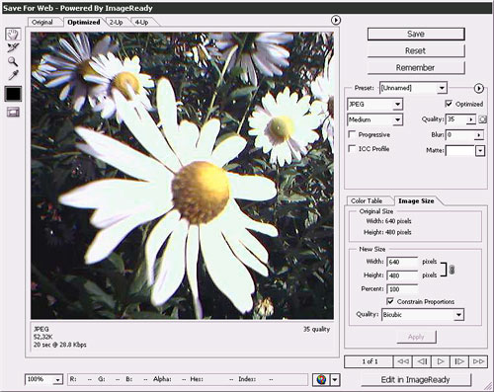Click the Remember button
Screen dimensions: 494x392
pyautogui.click(x=416, y=67)
